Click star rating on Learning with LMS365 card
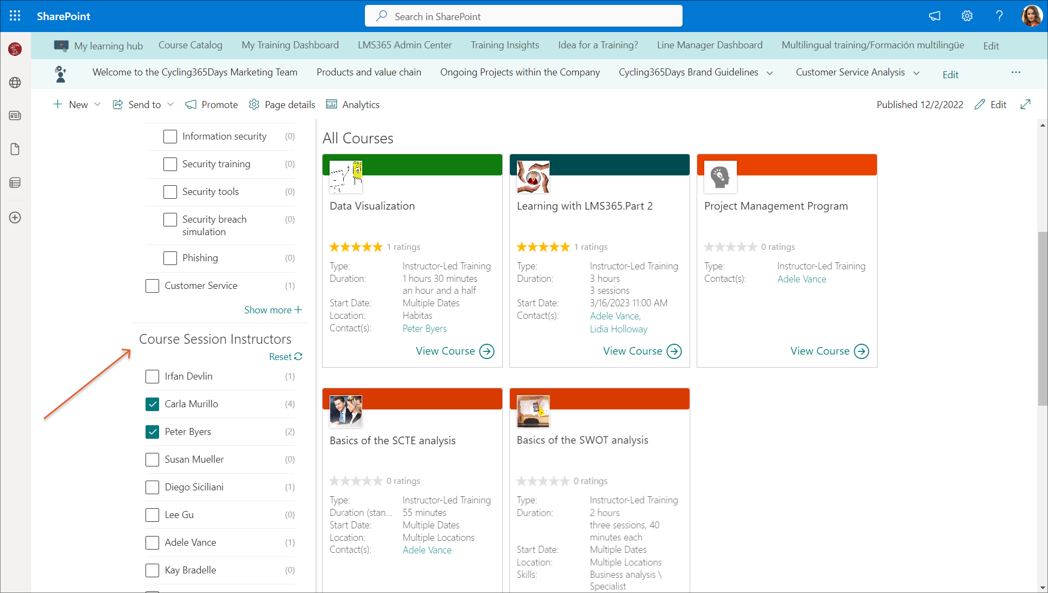This screenshot has height=593, width=1048. coord(543,247)
